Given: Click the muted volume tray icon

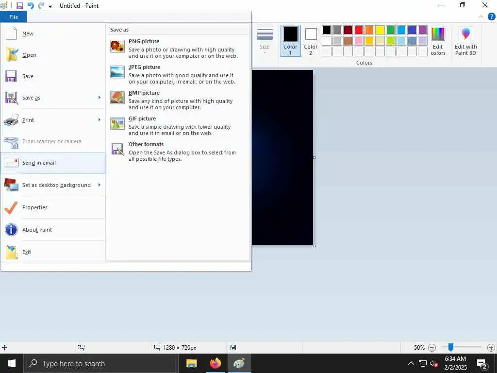Looking at the screenshot, I should [434, 364].
